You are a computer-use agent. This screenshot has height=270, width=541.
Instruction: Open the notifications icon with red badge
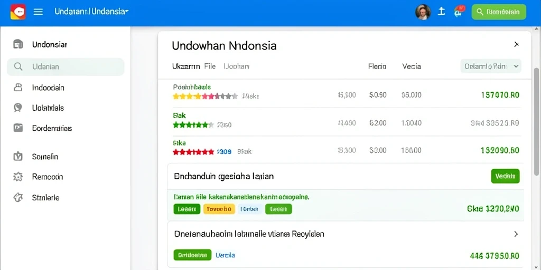[460, 12]
